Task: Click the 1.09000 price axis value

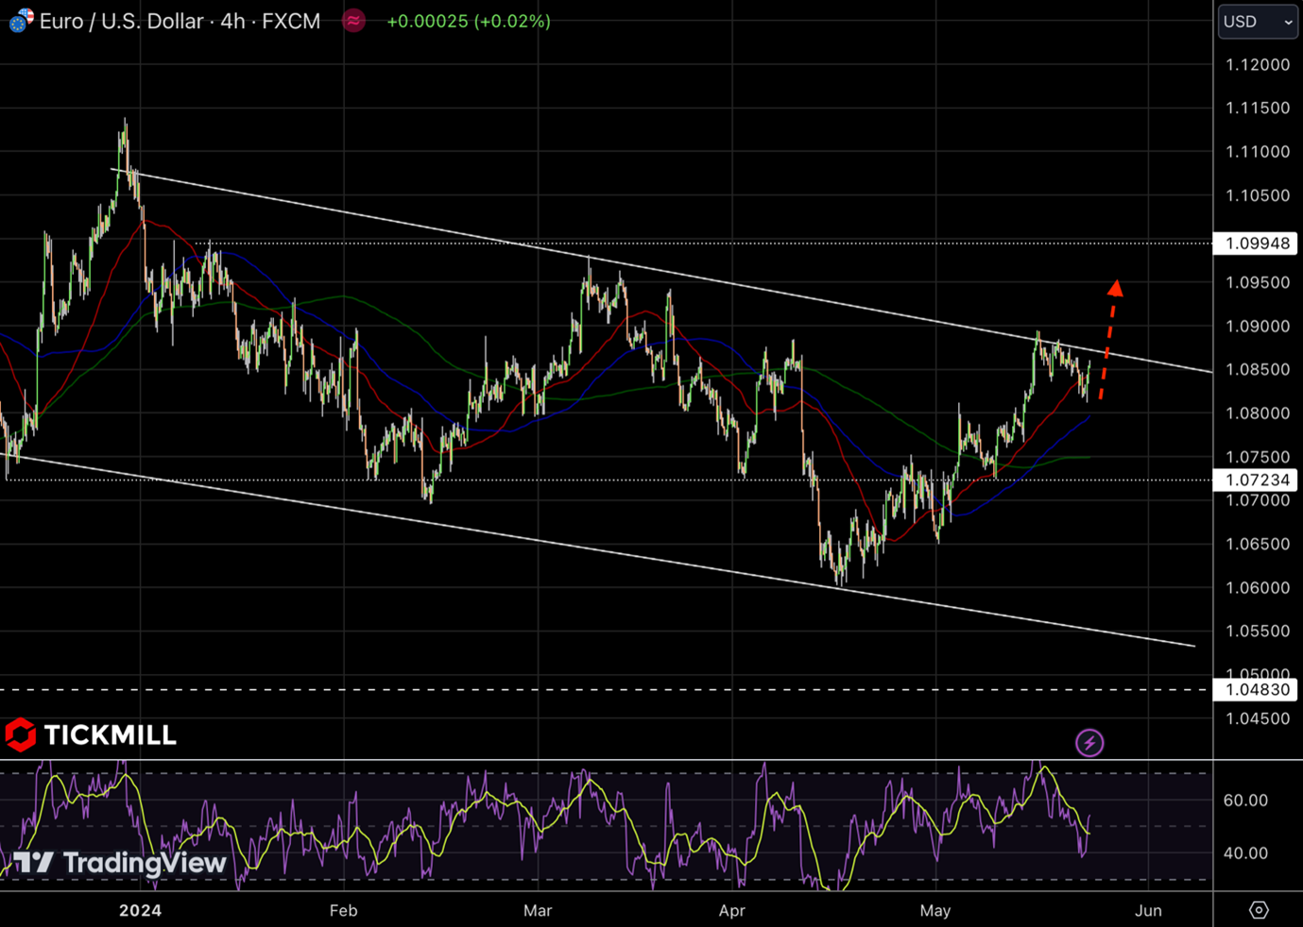Action: [x=1258, y=326]
